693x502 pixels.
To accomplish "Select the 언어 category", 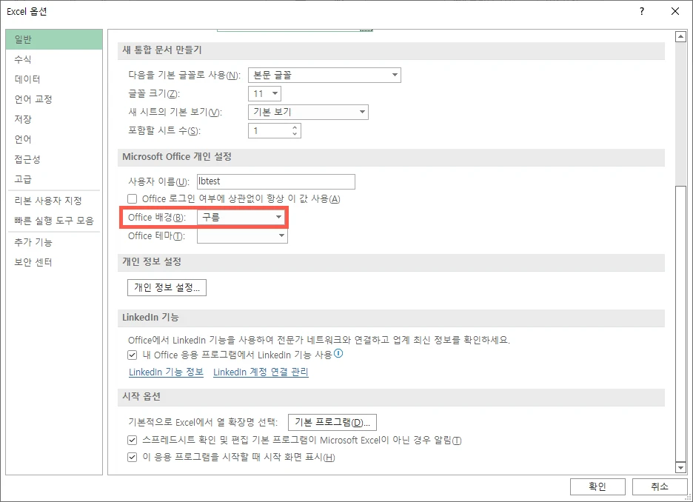I will click(x=54, y=139).
